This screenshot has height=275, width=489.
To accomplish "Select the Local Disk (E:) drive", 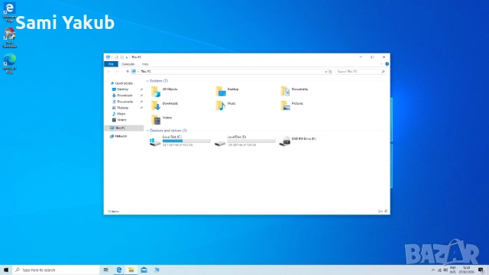I will 244,141.
